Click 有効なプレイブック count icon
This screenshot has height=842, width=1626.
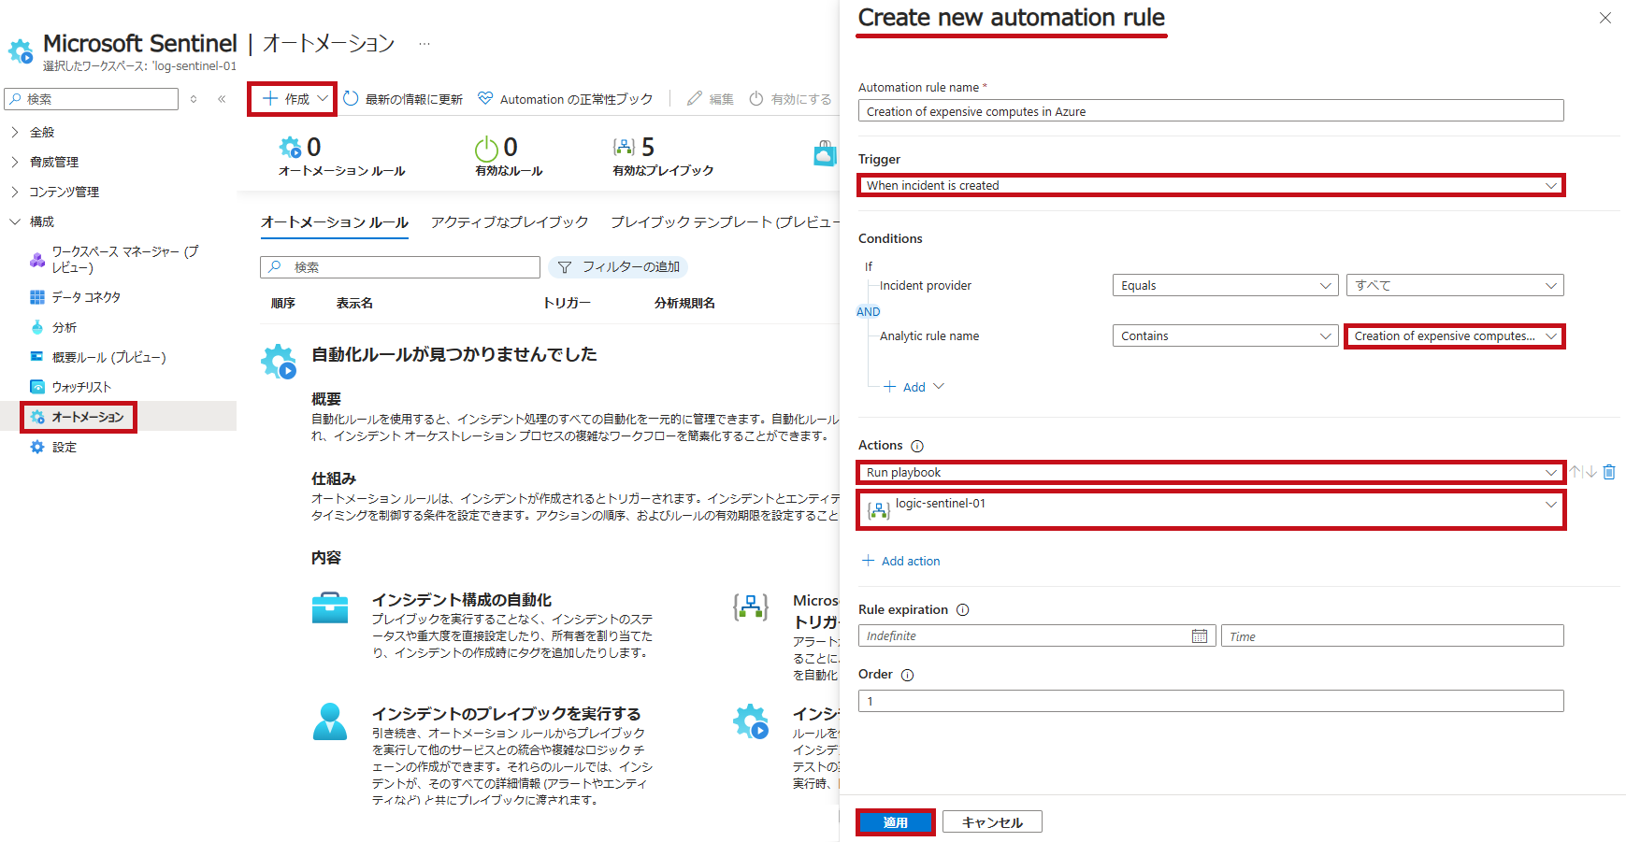[x=624, y=148]
